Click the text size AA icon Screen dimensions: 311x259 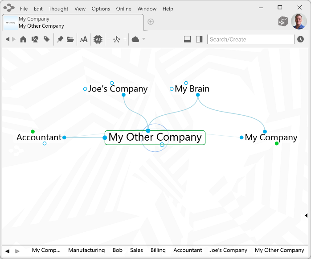pos(84,39)
